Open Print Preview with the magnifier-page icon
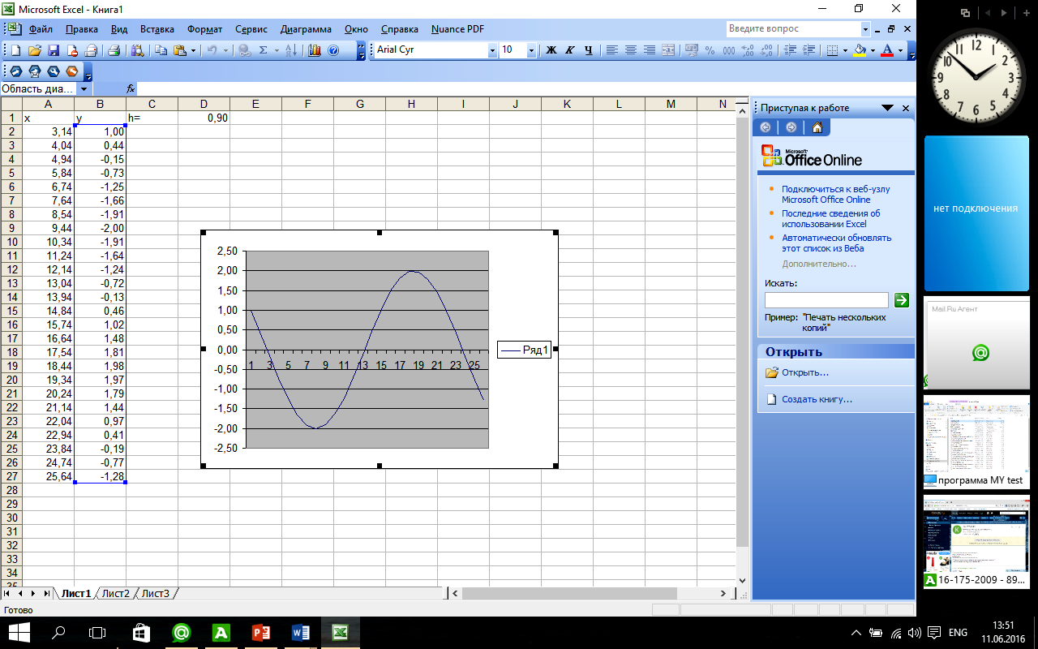1038x649 pixels. (137, 50)
